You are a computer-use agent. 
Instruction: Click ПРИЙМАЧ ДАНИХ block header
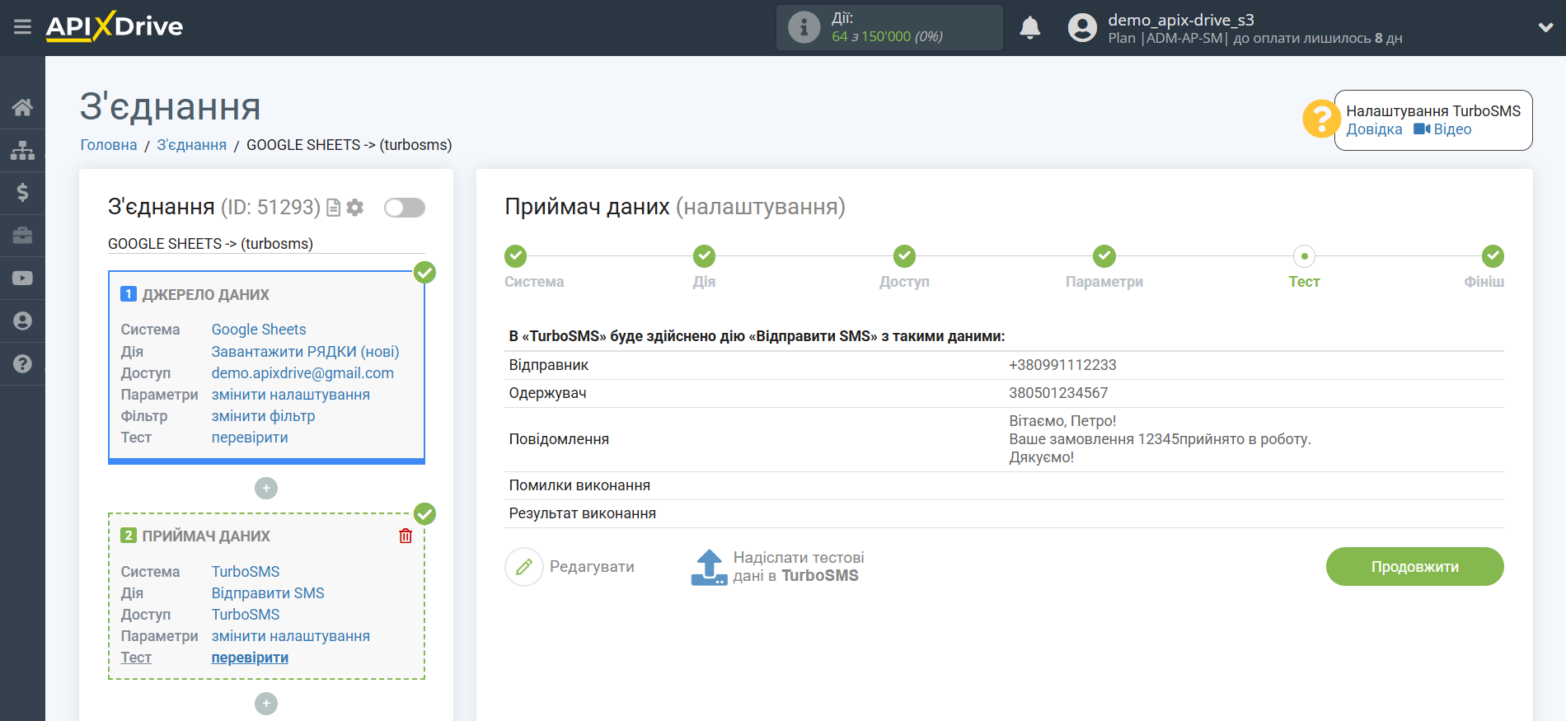click(x=206, y=536)
